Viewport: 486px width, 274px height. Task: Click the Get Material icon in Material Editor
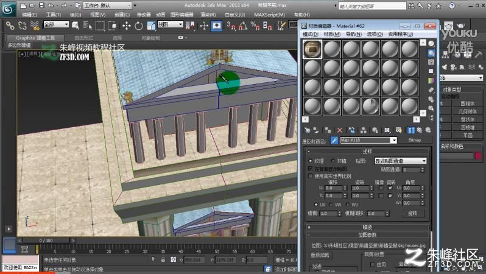click(308, 130)
